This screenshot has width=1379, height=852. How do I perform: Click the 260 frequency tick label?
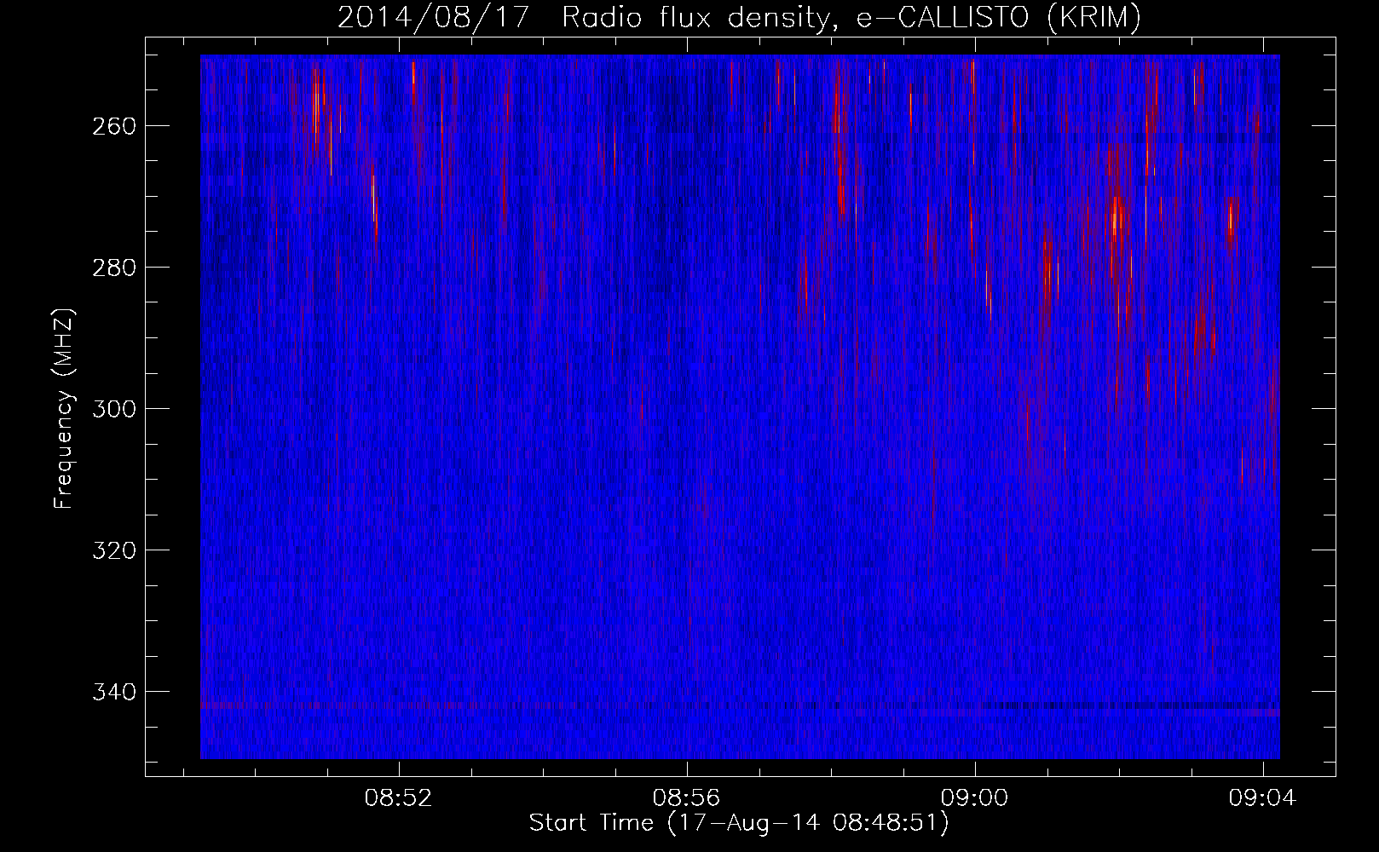113,126
